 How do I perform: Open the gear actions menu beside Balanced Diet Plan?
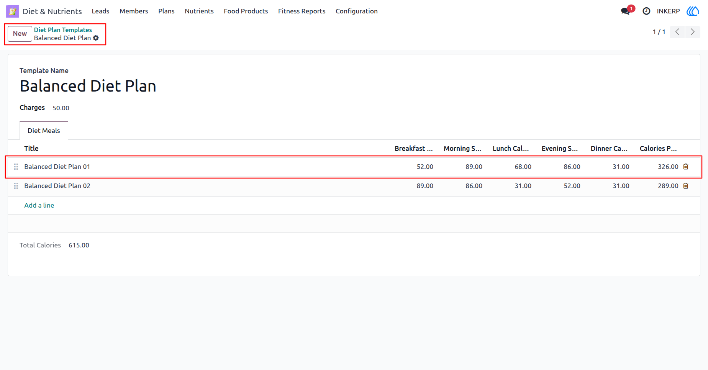pos(96,38)
